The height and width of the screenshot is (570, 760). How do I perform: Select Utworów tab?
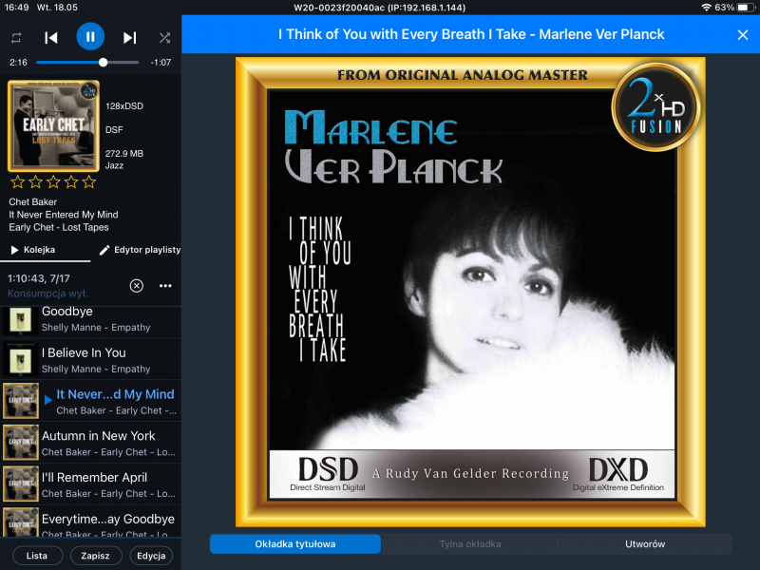pos(645,543)
